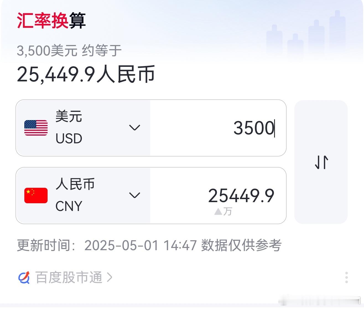Viewport: 364px width, 309px height.
Task: Select the 美元 USD currency label
Action: tap(69, 128)
